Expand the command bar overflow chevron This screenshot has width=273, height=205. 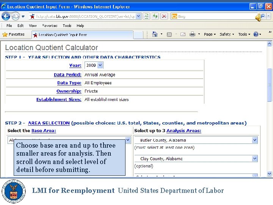click(270, 32)
